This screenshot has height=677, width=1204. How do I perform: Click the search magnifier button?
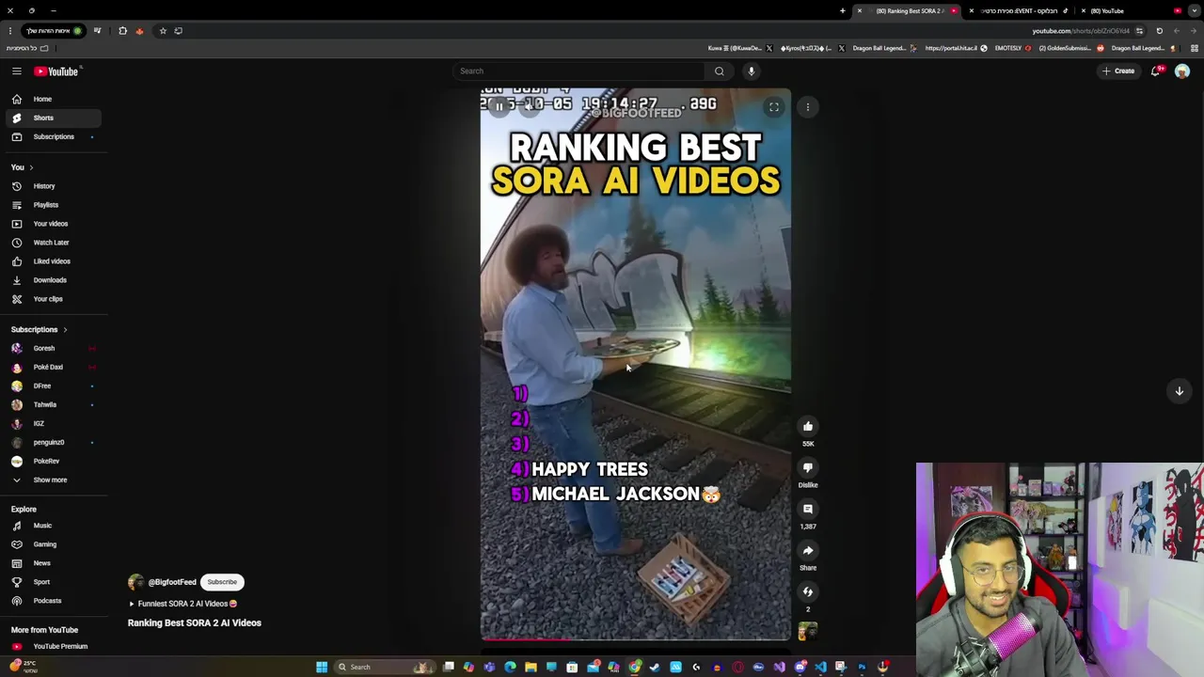(x=719, y=71)
